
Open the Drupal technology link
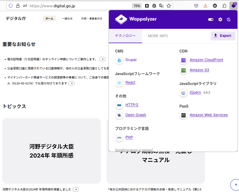131,60
